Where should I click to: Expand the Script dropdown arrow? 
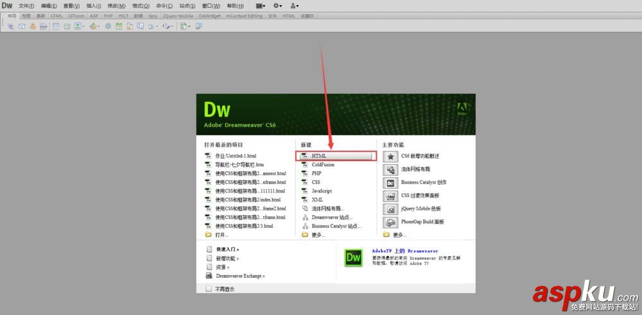click(172, 26)
